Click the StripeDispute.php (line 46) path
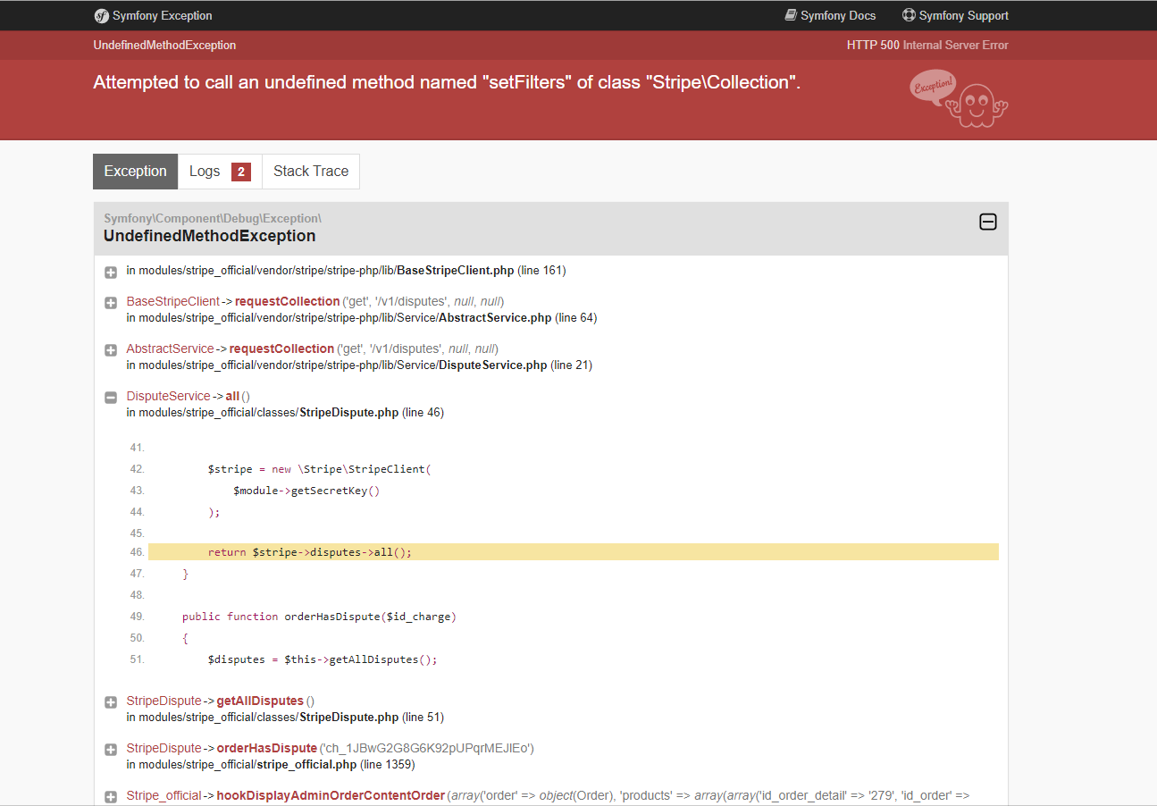The height and width of the screenshot is (806, 1157). click(x=285, y=412)
